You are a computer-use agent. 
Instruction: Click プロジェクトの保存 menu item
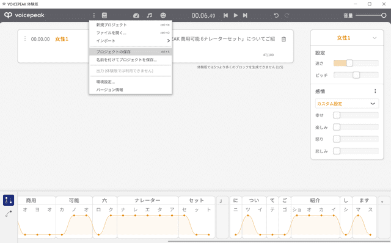130,52
